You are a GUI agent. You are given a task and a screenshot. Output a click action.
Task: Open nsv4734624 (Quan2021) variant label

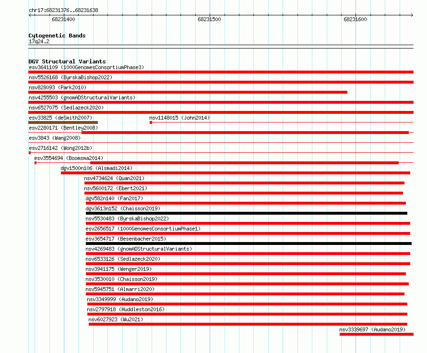(x=114, y=178)
